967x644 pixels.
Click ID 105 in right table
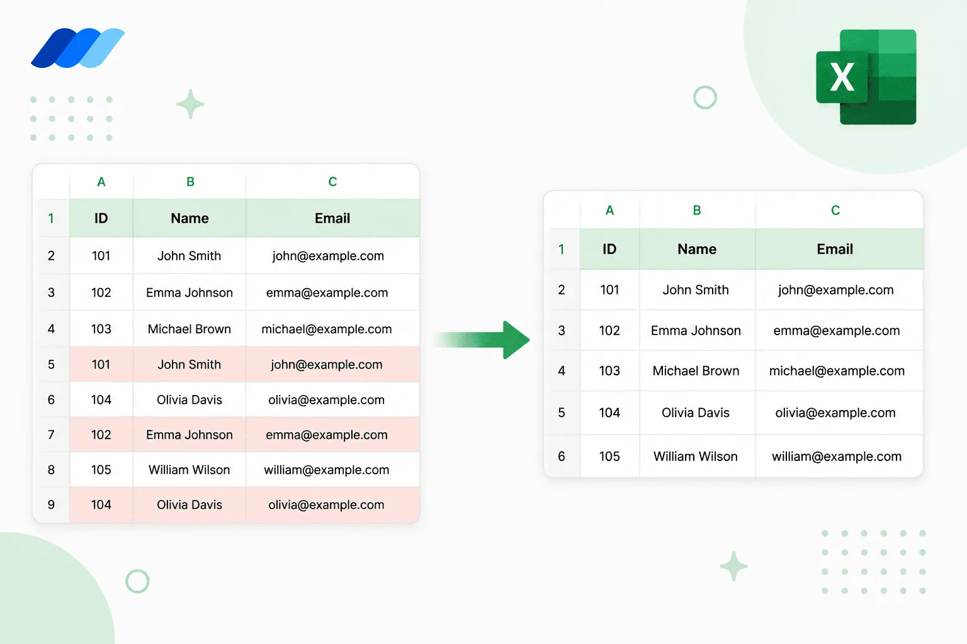tap(609, 457)
